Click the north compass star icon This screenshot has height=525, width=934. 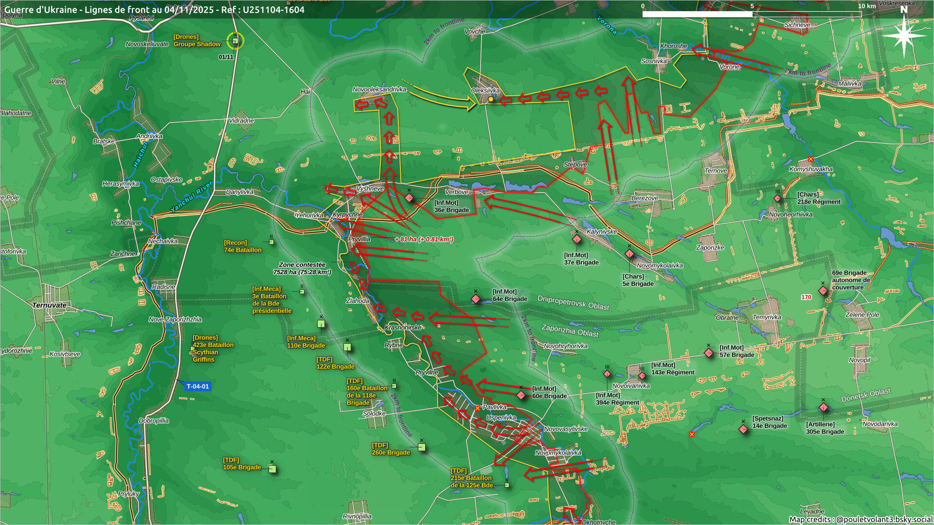pyautogui.click(x=904, y=35)
